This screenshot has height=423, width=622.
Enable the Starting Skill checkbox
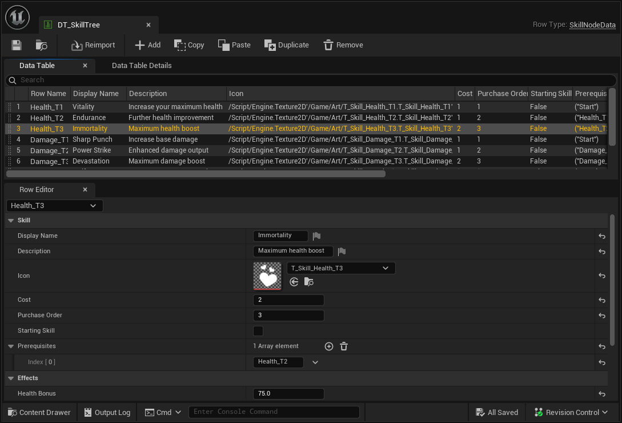258,330
